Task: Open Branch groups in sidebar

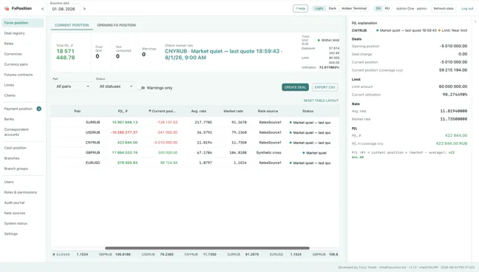Action: [x=23, y=169]
